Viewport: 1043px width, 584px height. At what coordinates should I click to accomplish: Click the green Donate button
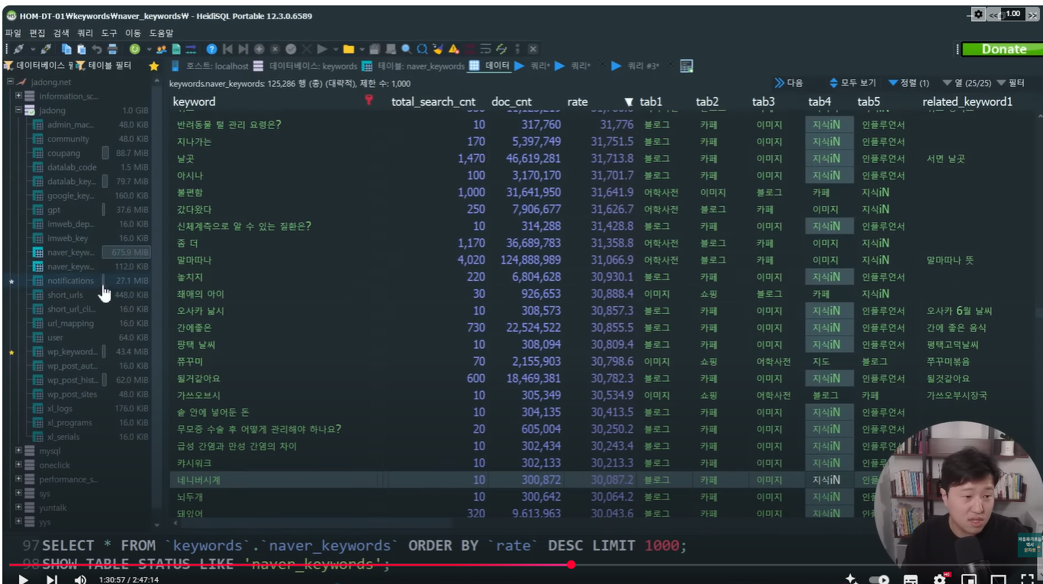tap(1003, 49)
